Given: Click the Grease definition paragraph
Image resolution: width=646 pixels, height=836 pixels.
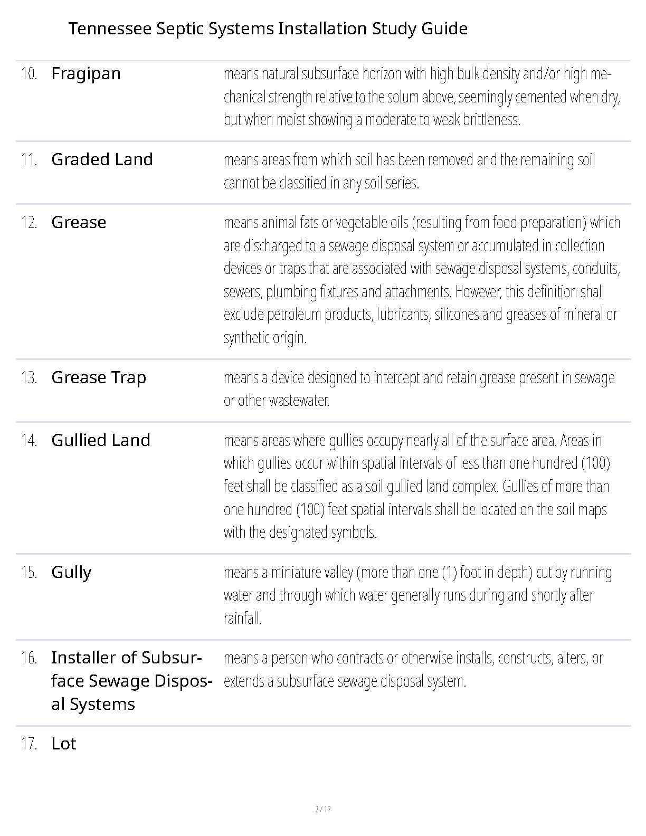Looking at the screenshot, I should (421, 280).
